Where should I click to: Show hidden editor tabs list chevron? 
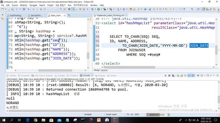click(69, 15)
